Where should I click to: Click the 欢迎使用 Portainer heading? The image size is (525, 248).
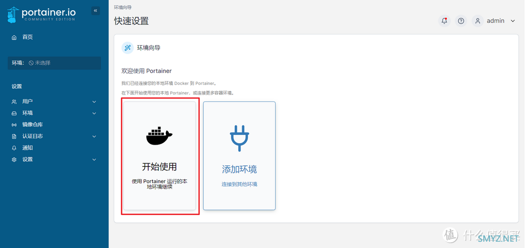[x=147, y=71]
